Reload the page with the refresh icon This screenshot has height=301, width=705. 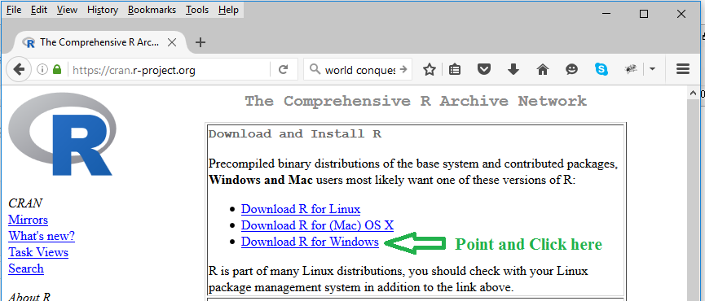(284, 69)
